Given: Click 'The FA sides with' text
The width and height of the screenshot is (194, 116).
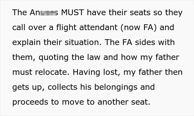Looking at the screenshot, I should 140,42.
